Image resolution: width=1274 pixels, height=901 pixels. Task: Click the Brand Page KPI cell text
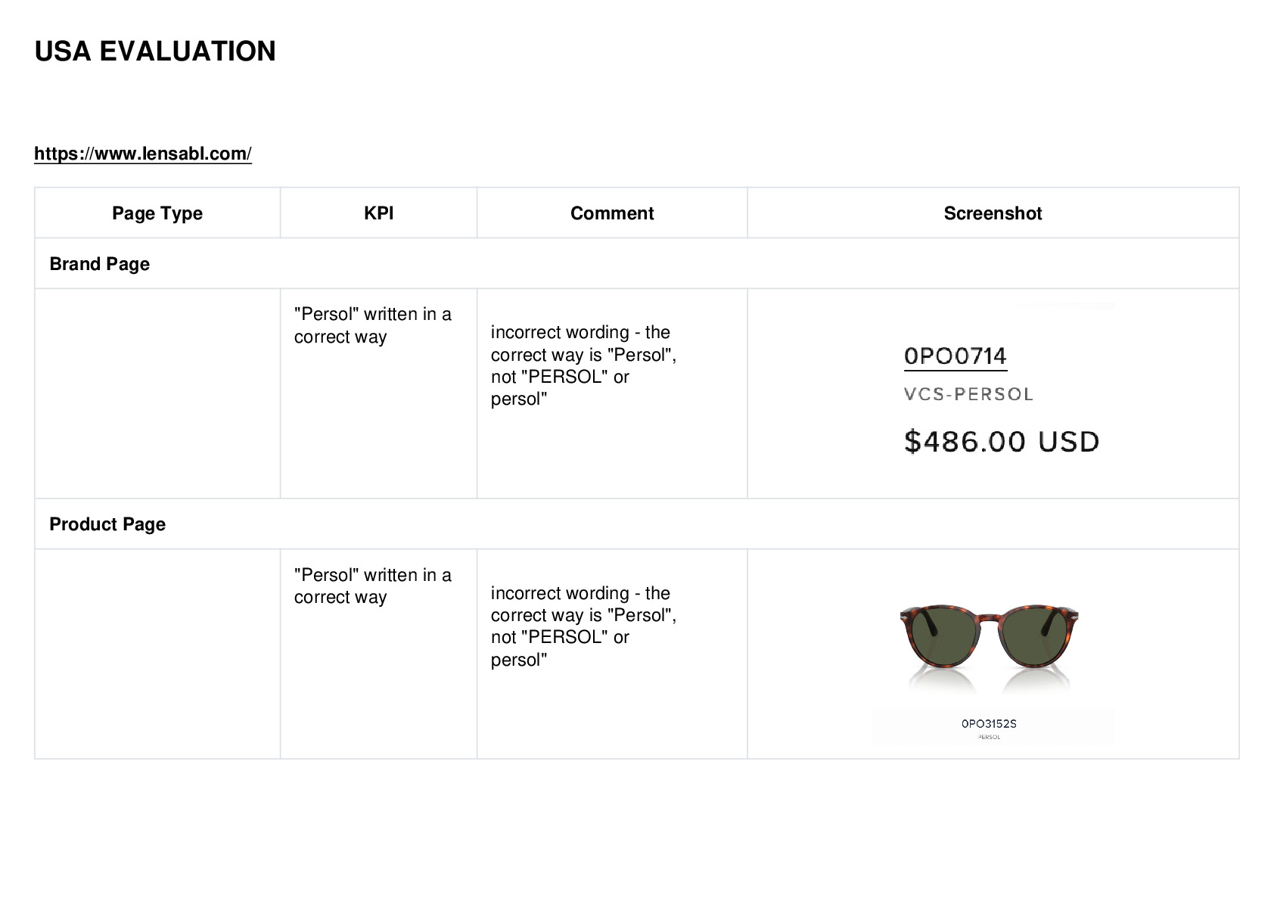click(373, 325)
